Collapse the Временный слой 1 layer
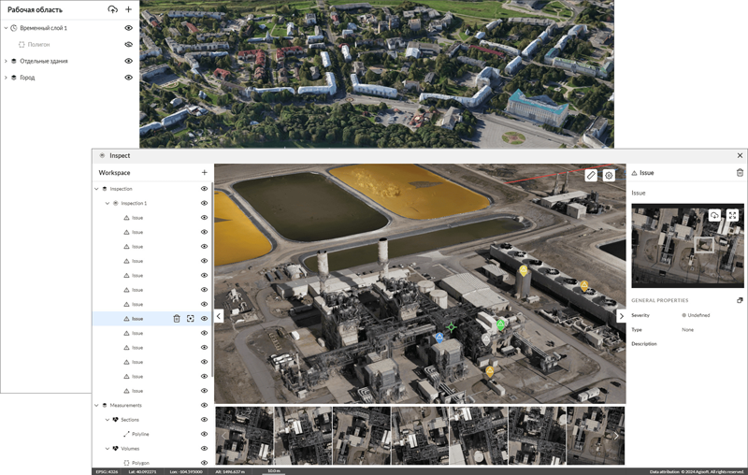The height and width of the screenshot is (475, 748). (6, 28)
